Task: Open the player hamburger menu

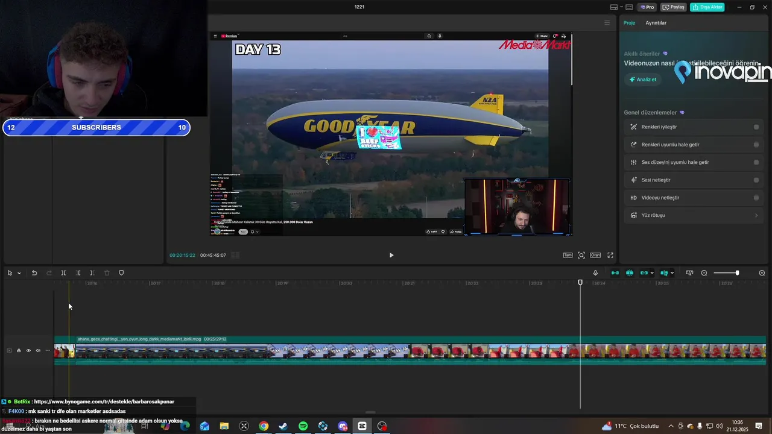Action: (607, 23)
